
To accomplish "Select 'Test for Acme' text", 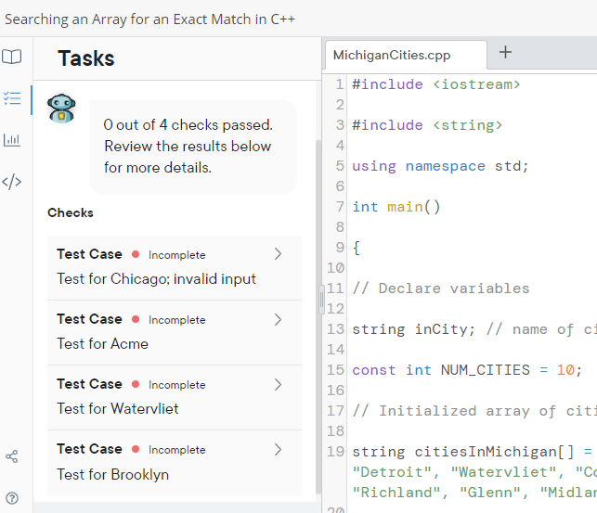I will click(x=102, y=344).
